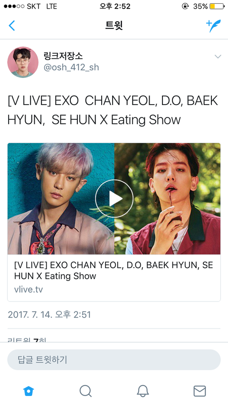Open the profile picture of 링크저장소
The image size is (228, 406).
[x=23, y=62]
